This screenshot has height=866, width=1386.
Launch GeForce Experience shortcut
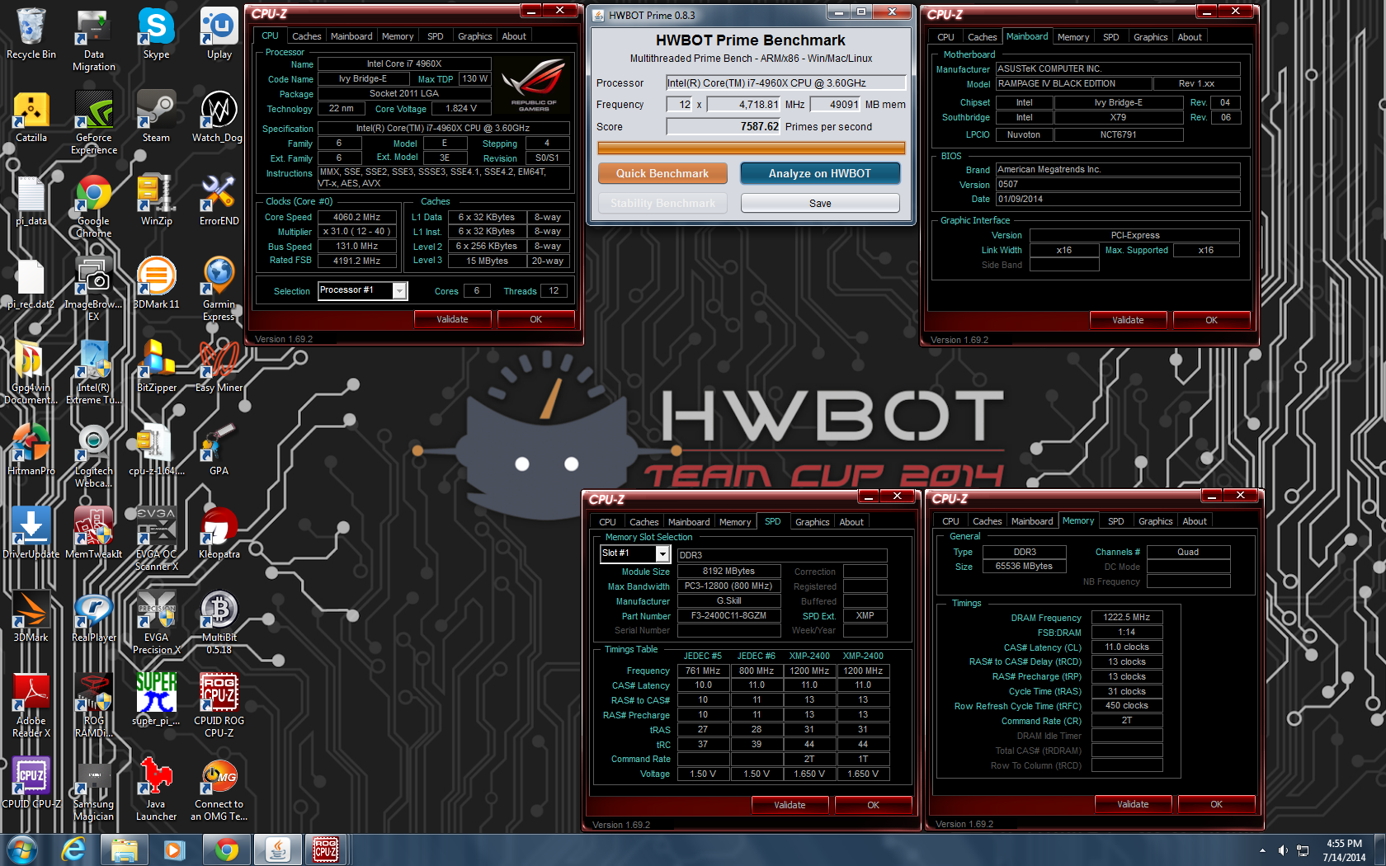click(x=94, y=122)
